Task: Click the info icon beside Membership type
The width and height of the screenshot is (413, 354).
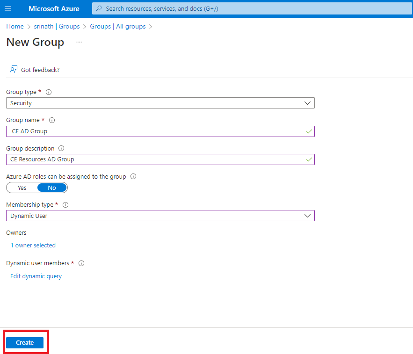Action: [x=65, y=205]
